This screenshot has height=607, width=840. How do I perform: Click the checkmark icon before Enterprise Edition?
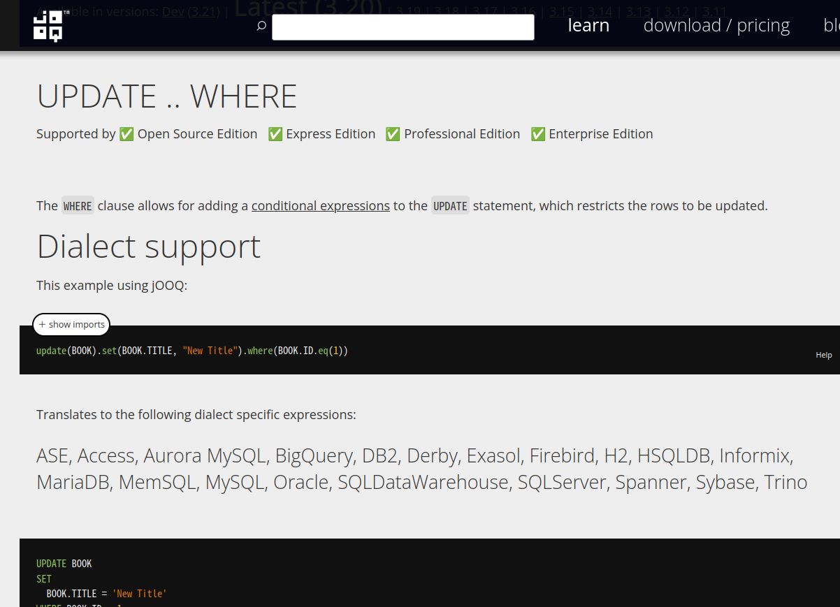pyautogui.click(x=538, y=134)
